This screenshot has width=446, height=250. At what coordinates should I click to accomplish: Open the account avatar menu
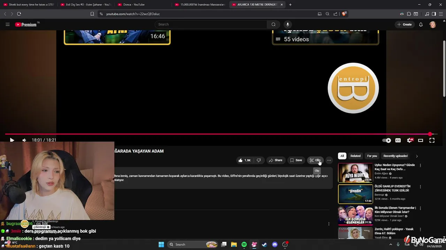(433, 24)
